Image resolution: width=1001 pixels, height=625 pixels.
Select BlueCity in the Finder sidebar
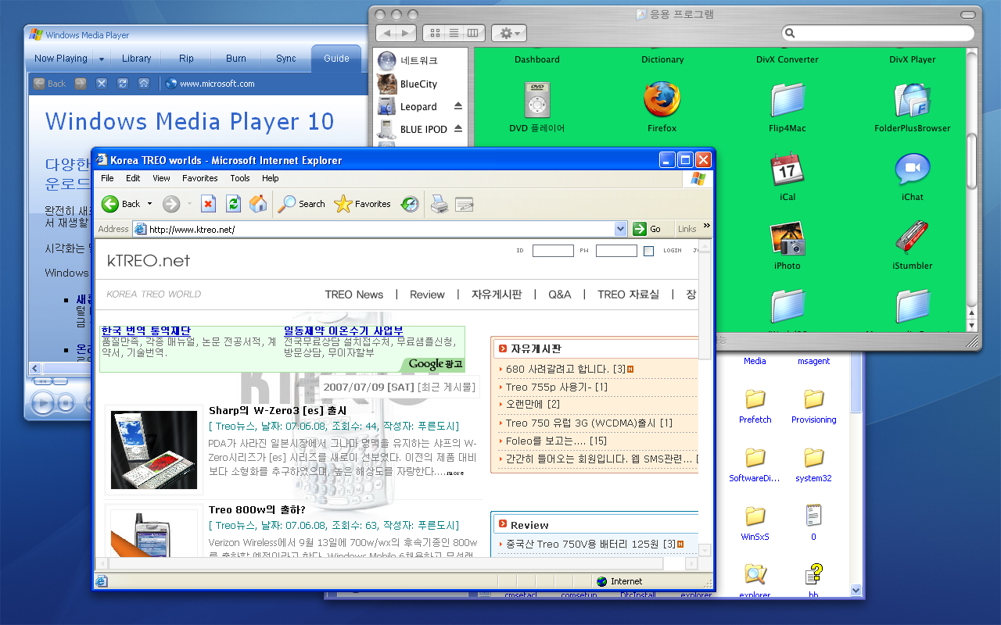418,84
